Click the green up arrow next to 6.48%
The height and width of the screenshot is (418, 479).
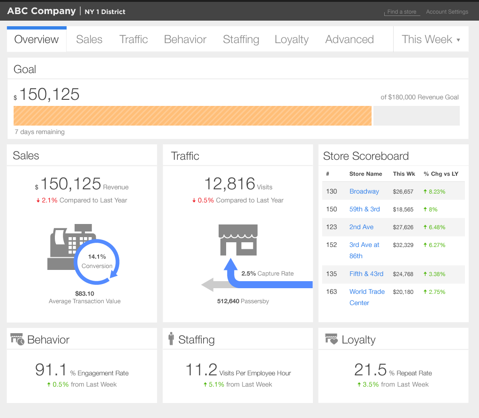coord(425,227)
